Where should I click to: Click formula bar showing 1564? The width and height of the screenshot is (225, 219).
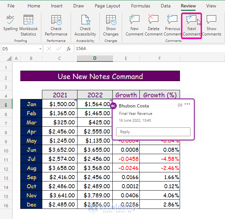point(150,49)
